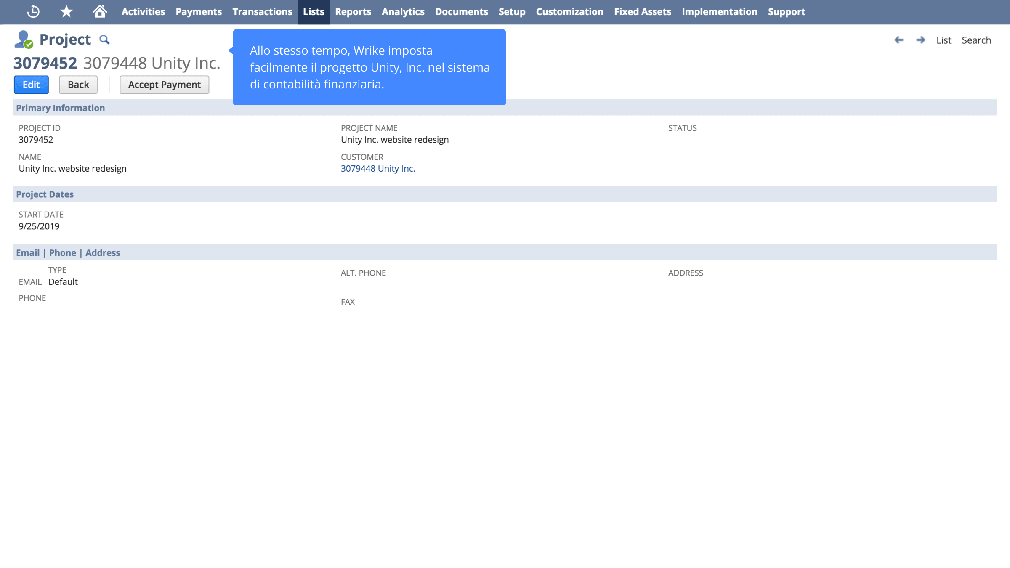Collapse the Project Dates section header

tap(505, 194)
